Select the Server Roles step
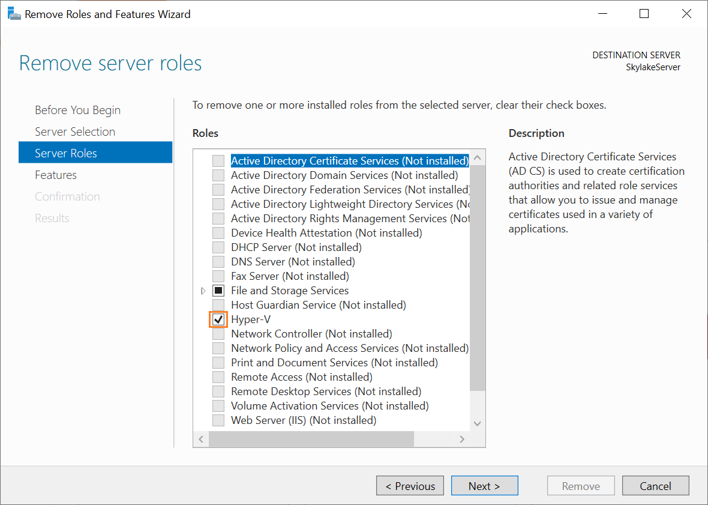 click(x=95, y=153)
